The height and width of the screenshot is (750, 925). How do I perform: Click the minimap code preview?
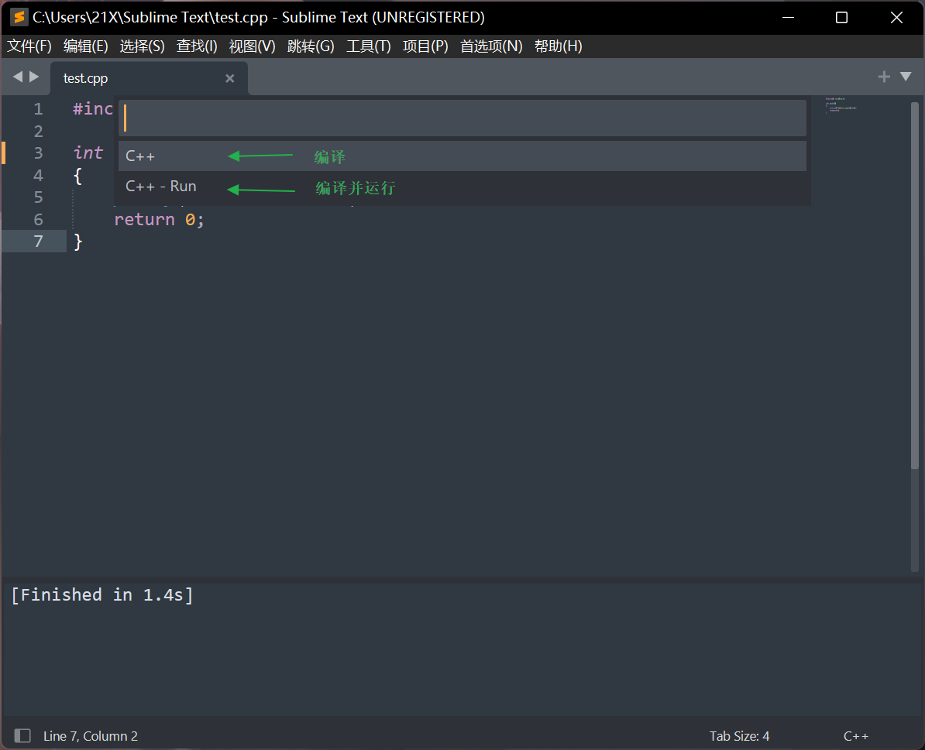[x=841, y=104]
